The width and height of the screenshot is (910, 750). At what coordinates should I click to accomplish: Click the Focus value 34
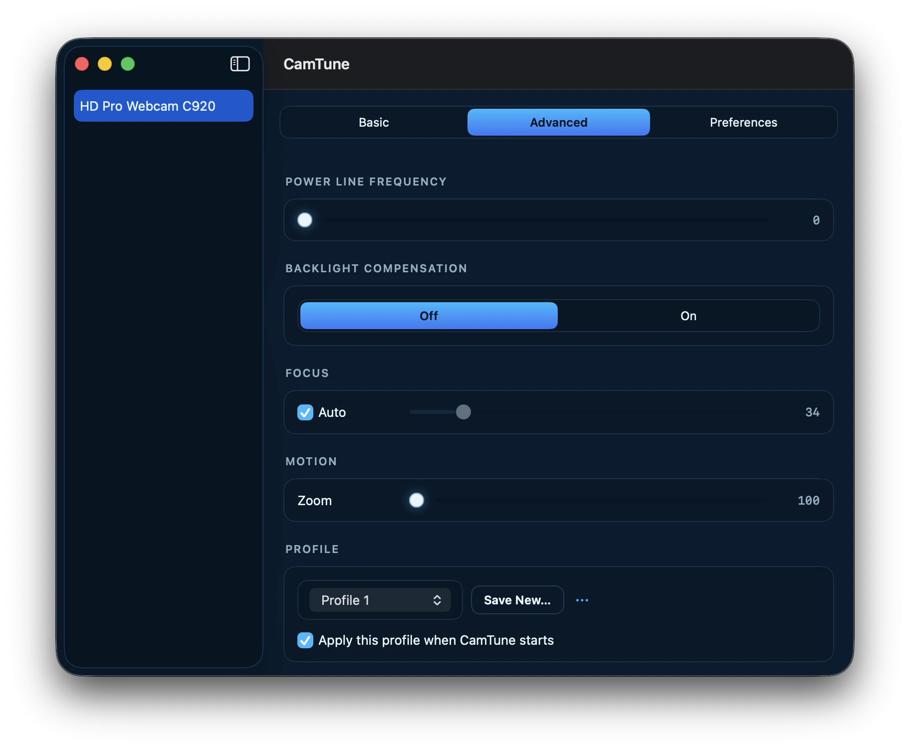click(x=812, y=412)
